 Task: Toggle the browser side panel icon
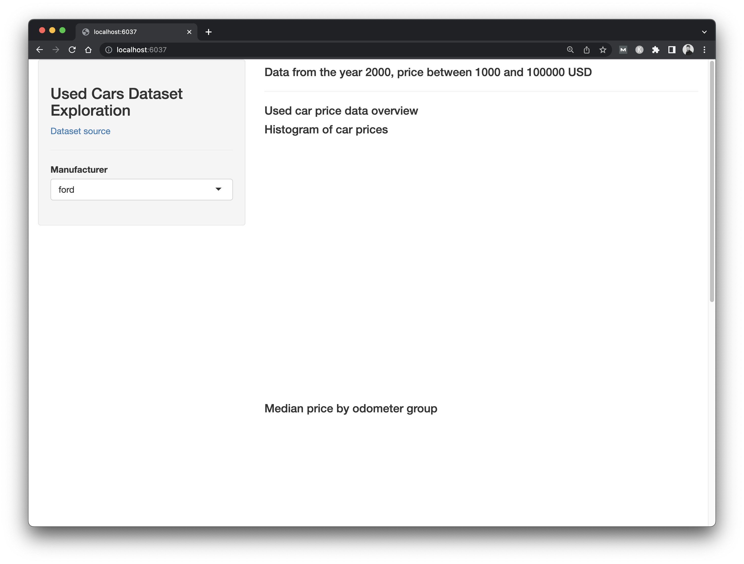(672, 50)
